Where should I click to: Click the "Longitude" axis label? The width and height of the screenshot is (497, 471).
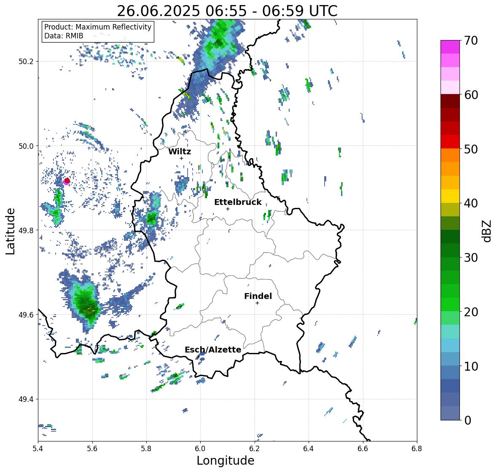pyautogui.click(x=226, y=460)
